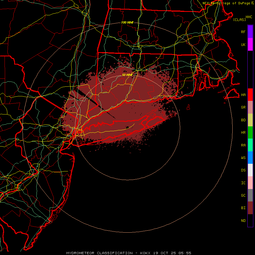Click the HA red legend swatch

tap(250, 95)
